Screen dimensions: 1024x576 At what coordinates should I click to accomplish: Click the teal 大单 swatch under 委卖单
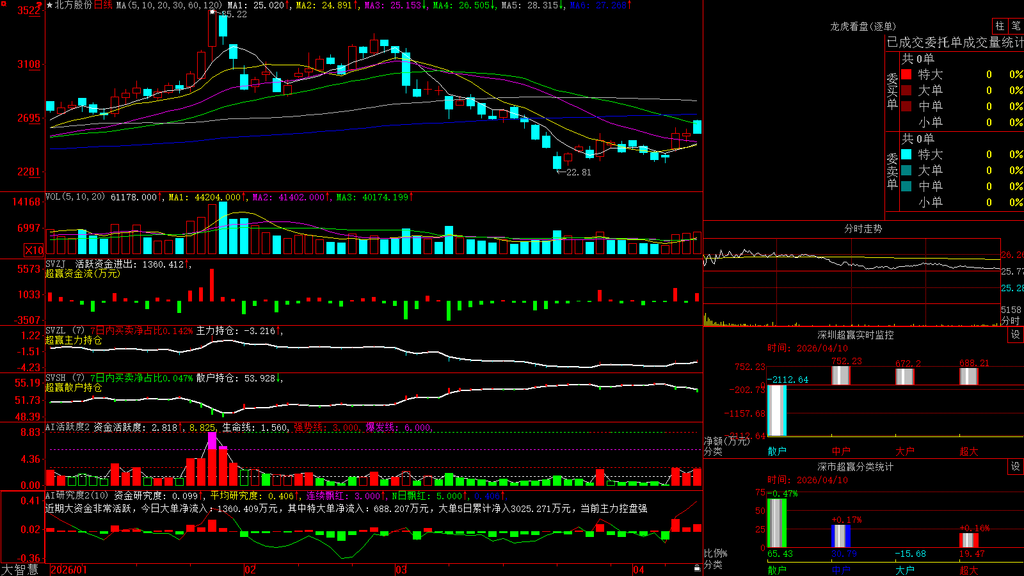point(906,170)
